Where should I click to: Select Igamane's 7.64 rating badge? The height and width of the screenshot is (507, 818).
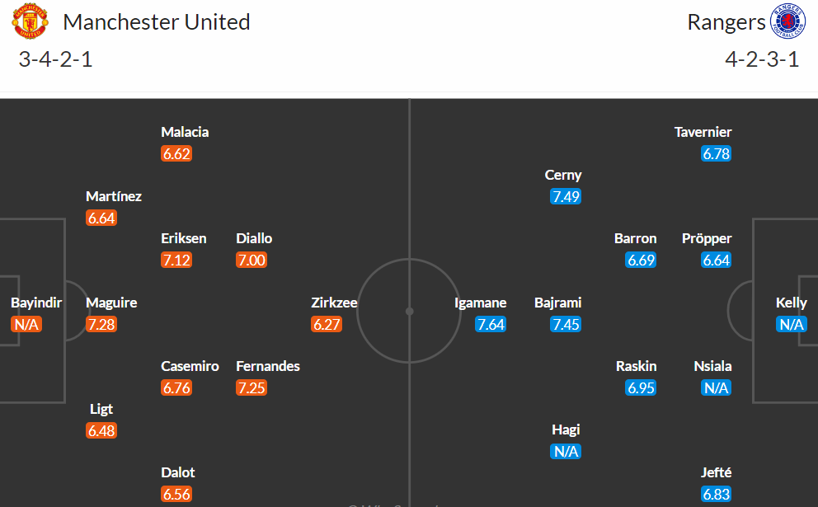(x=491, y=325)
